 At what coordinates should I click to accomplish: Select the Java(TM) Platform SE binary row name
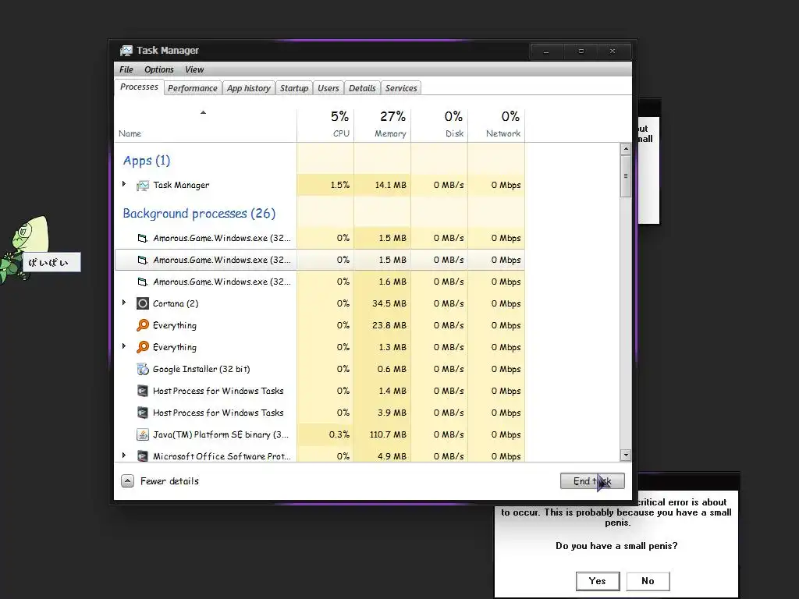(221, 435)
